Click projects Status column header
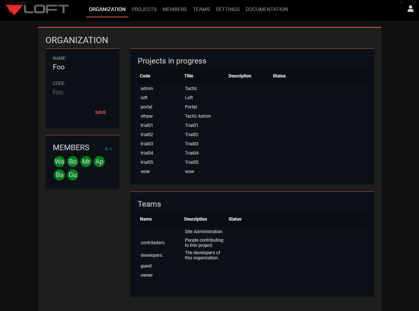Screen dimensions: 419x311 pyautogui.click(x=279, y=76)
